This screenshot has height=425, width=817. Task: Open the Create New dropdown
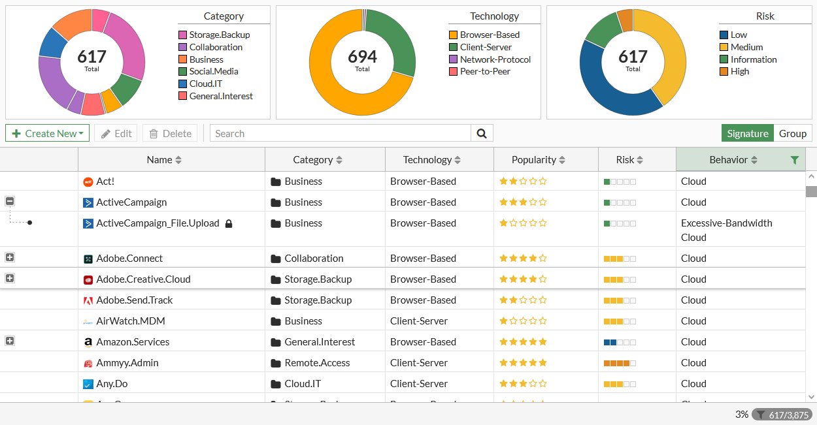coord(48,133)
